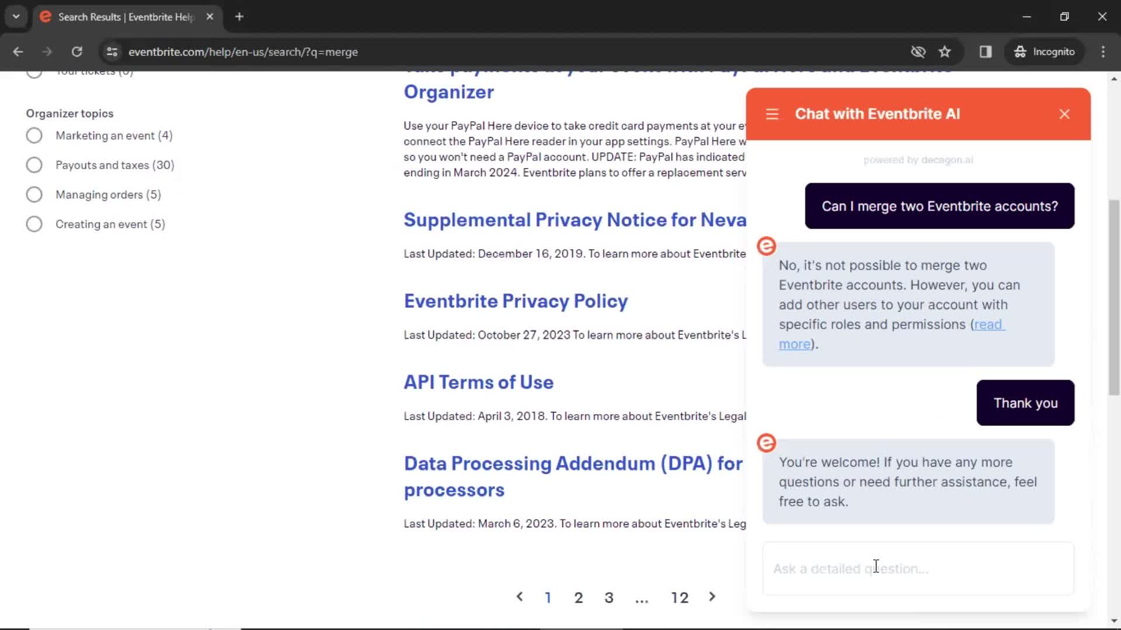This screenshot has width=1121, height=630.
Task: Minimize the browser window
Action: (x=1027, y=17)
